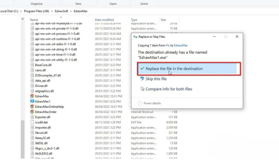The width and height of the screenshot is (279, 162).
Task: Select the EdrawMaxOnlineHelp shortcut icon
Action: [x=32, y=107]
